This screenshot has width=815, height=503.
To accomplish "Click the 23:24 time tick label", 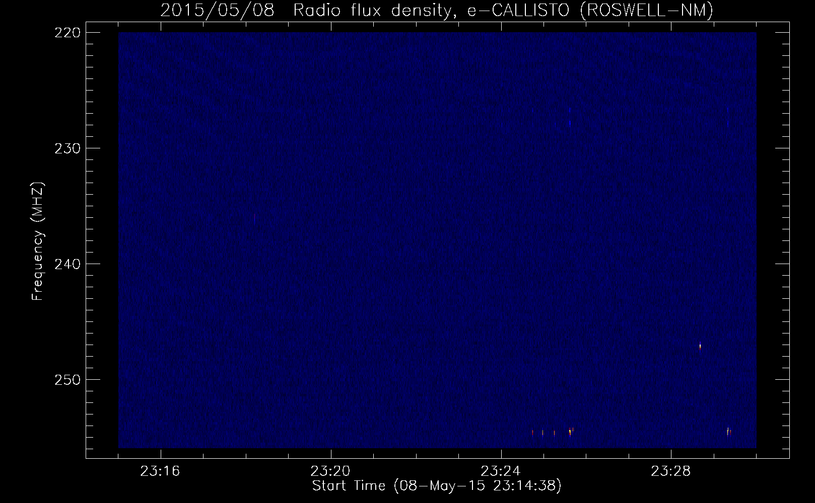I will tap(501, 471).
